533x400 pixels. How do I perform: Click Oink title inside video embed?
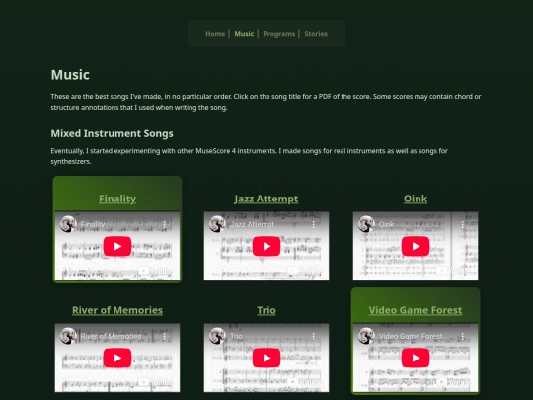(386, 224)
